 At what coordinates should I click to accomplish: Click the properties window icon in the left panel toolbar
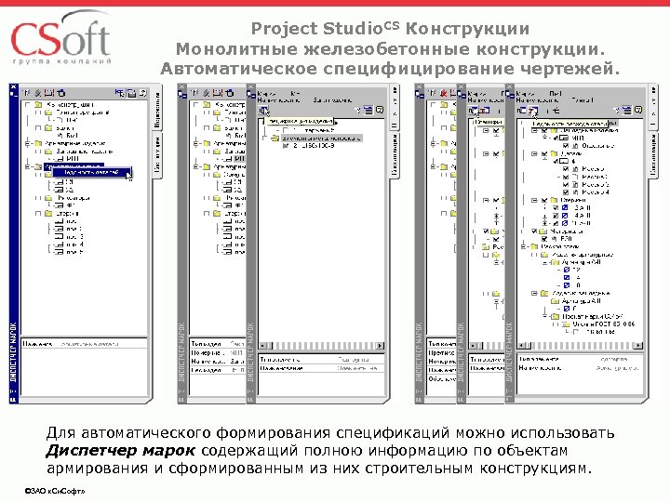click(x=131, y=93)
